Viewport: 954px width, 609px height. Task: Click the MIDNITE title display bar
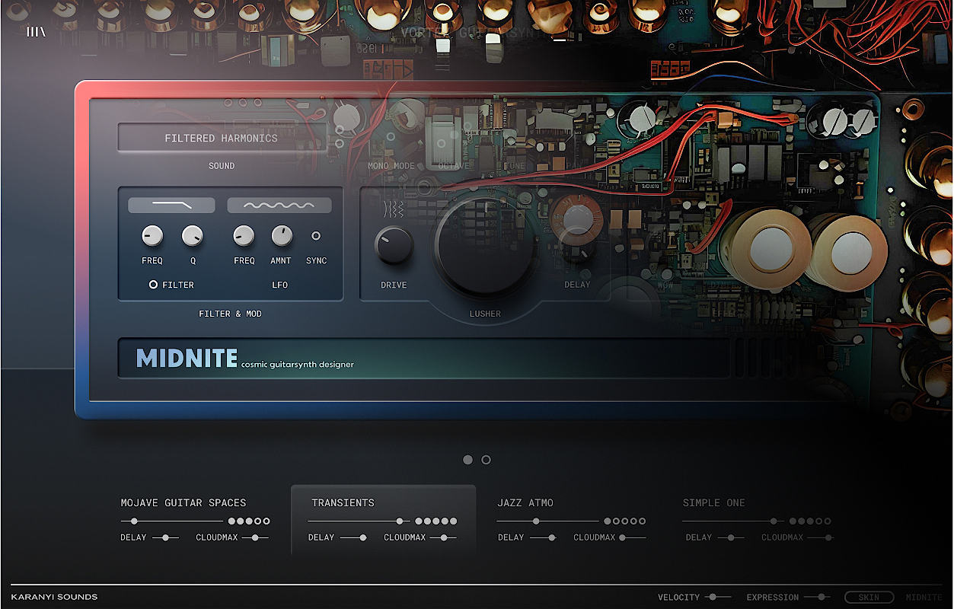point(423,359)
